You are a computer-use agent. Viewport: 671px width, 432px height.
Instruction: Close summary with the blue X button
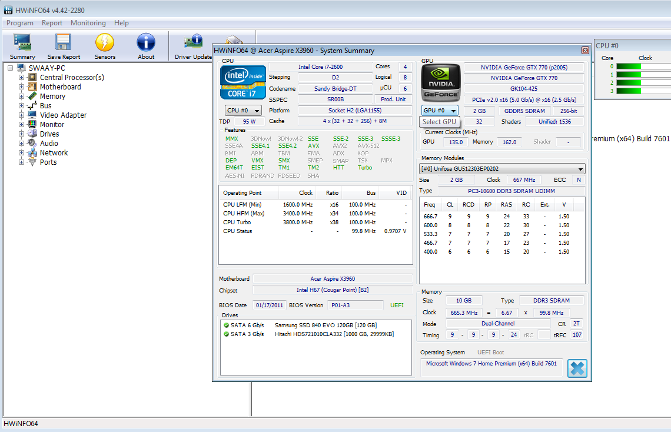coord(577,368)
